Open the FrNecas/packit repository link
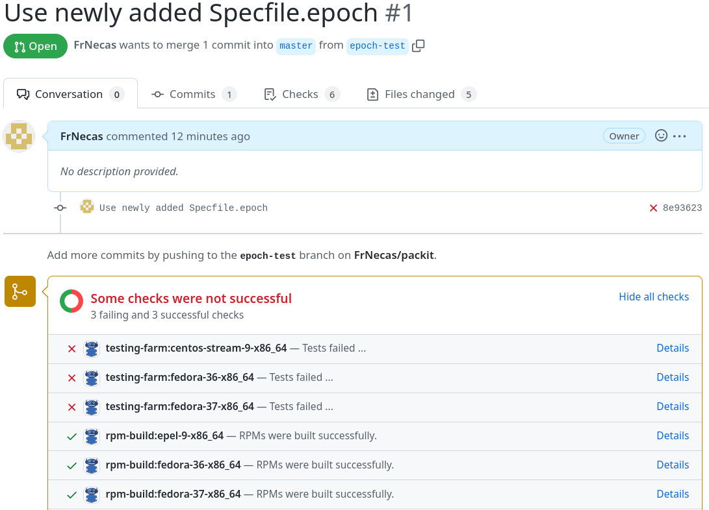The height and width of the screenshot is (510, 709). (x=394, y=255)
